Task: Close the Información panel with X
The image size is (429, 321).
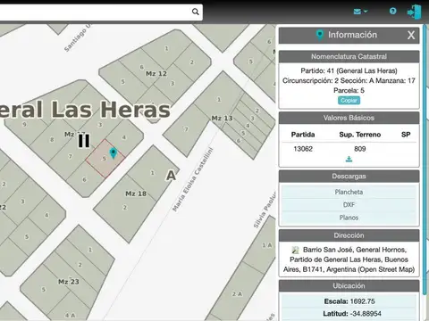Action: click(411, 35)
